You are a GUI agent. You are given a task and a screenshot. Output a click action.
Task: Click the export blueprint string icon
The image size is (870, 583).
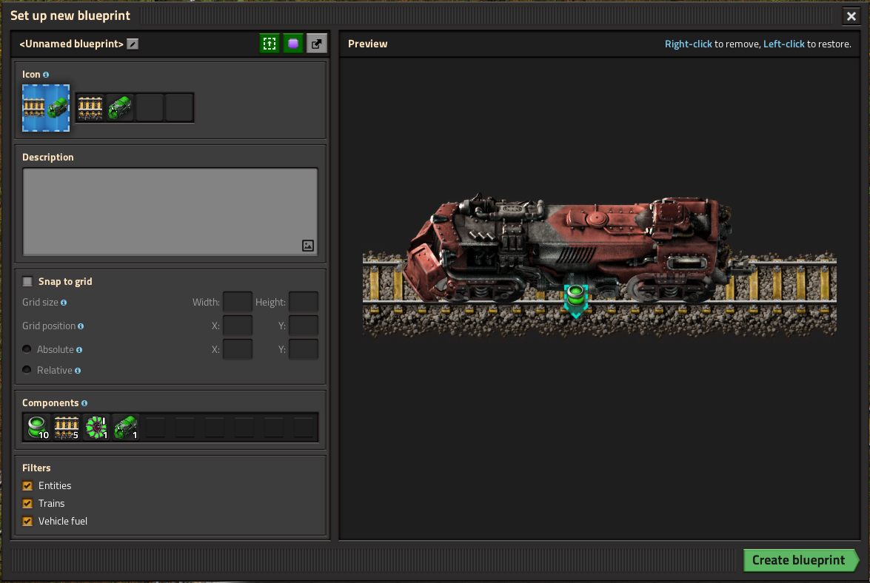pos(316,43)
